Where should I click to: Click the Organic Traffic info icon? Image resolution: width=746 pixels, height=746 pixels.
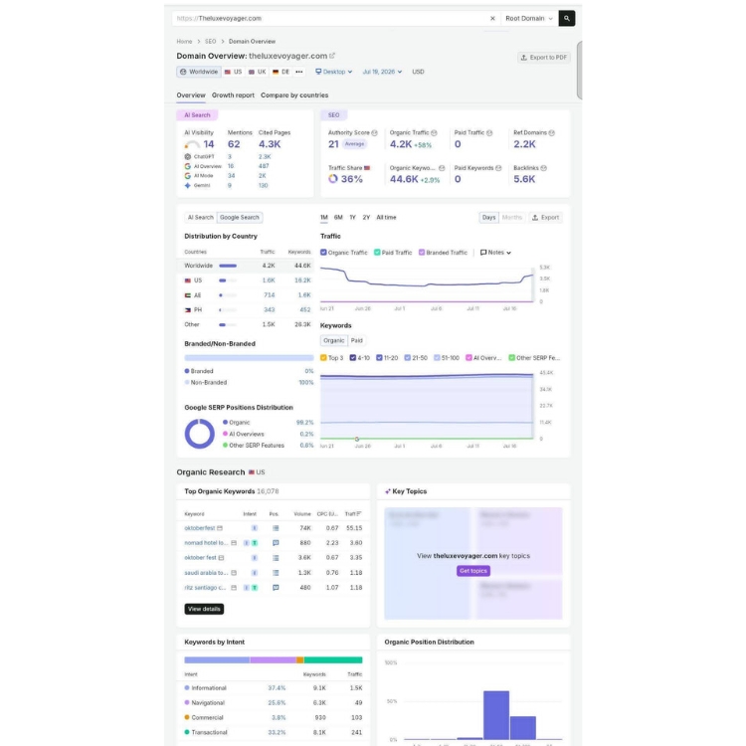pos(434,132)
